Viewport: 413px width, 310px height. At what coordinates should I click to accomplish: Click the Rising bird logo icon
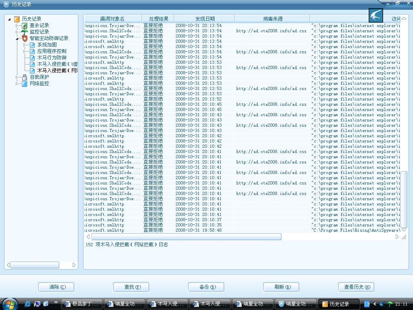pyautogui.click(x=375, y=15)
